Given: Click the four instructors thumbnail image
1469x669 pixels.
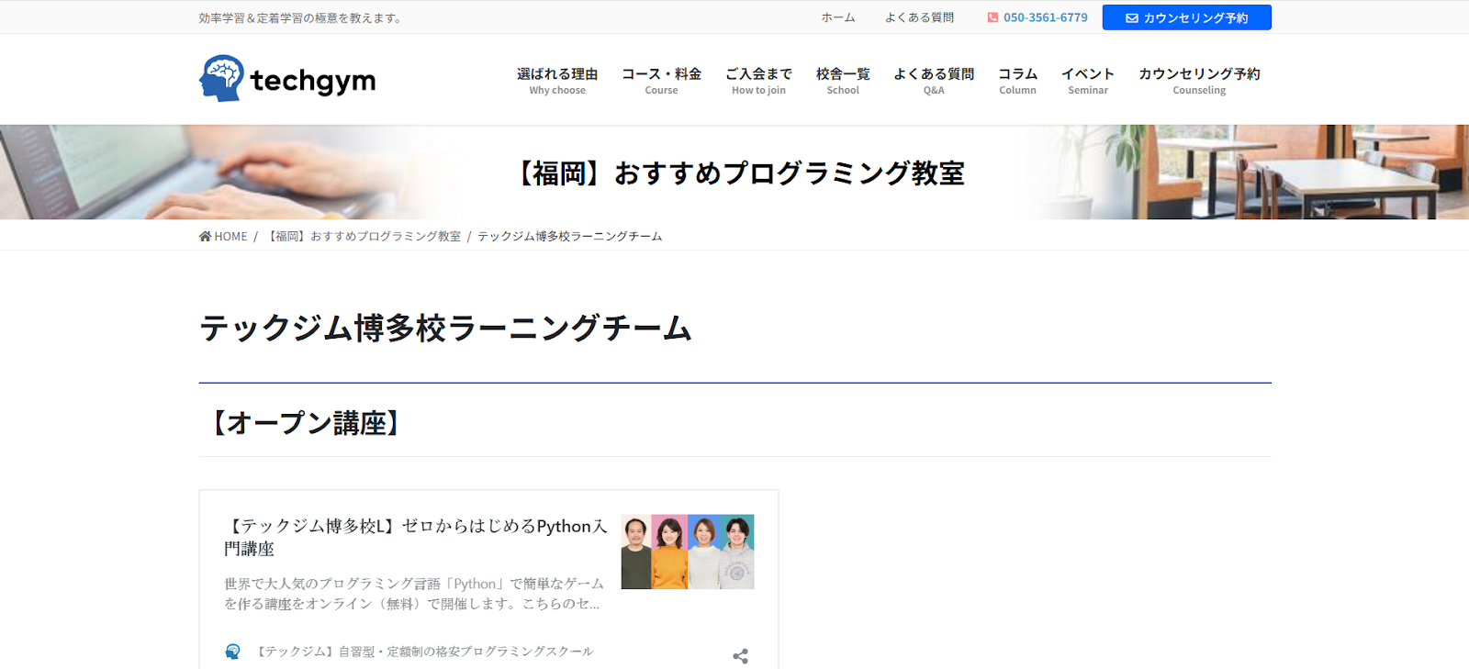Looking at the screenshot, I should [x=688, y=552].
